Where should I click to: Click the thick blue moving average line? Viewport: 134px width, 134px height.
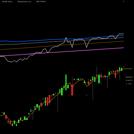62,39
